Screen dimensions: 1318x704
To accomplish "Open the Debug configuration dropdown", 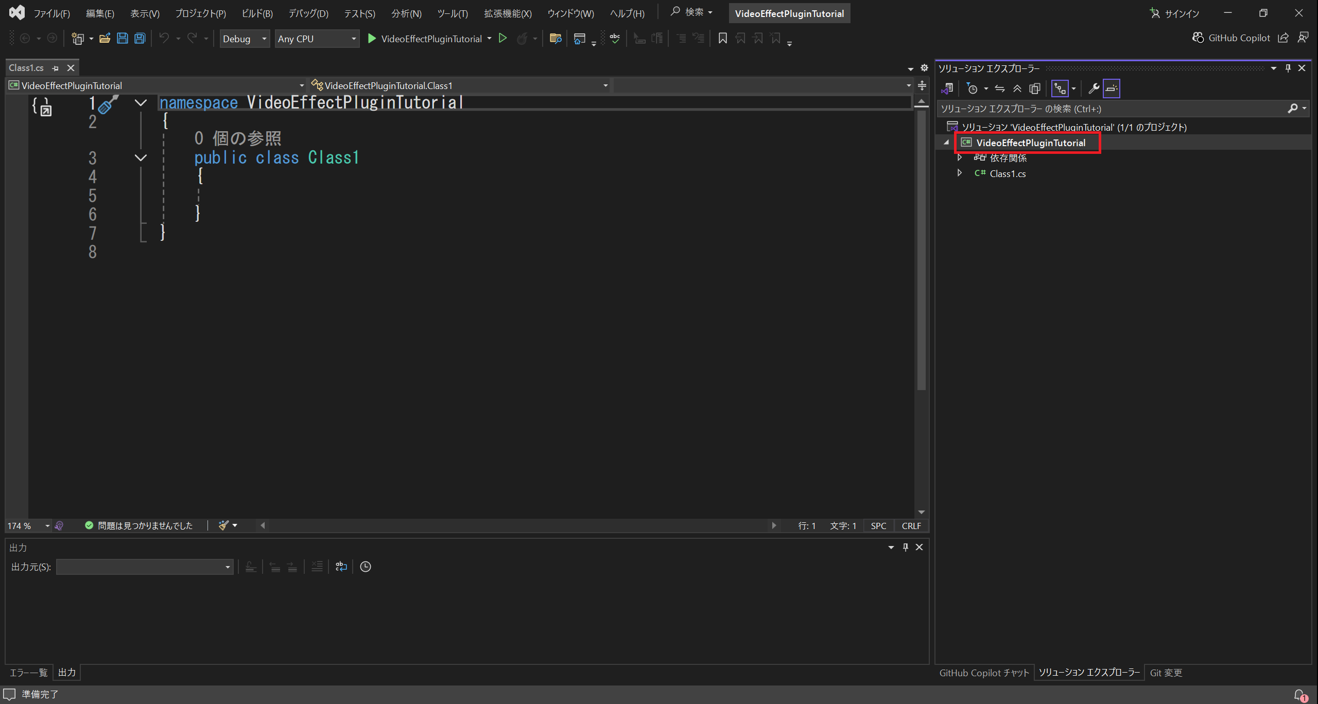I will 245,39.
